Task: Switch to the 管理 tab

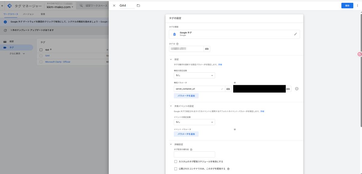Action: [x=43, y=14]
